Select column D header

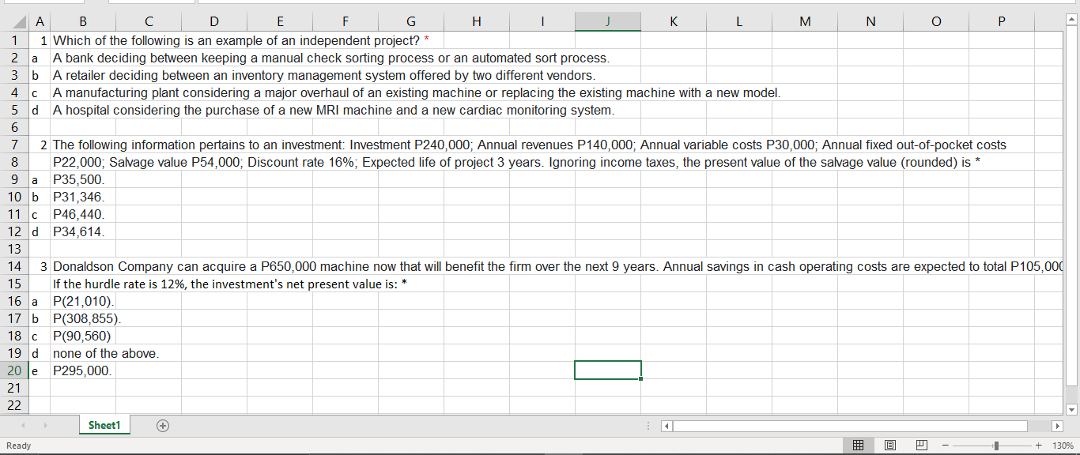click(x=214, y=23)
